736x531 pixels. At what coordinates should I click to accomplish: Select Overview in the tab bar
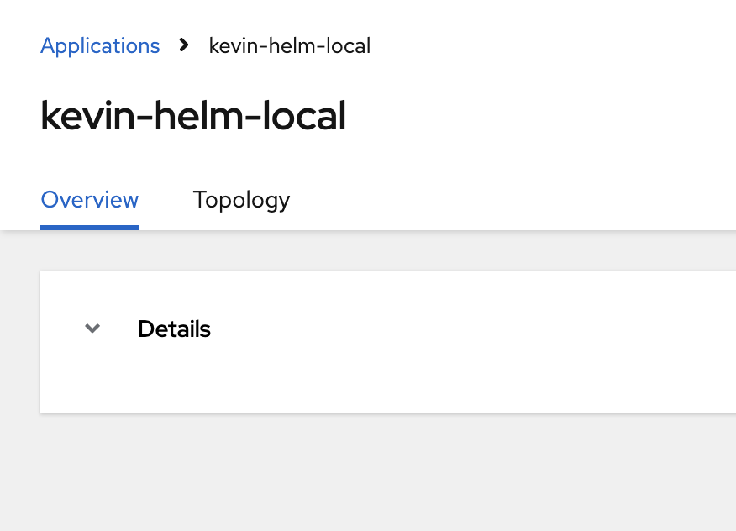[x=89, y=200]
